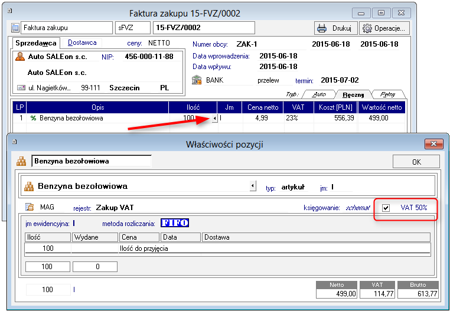450x311 pixels.
Task: Switch to the Sprzedawca tab
Action: [36, 43]
